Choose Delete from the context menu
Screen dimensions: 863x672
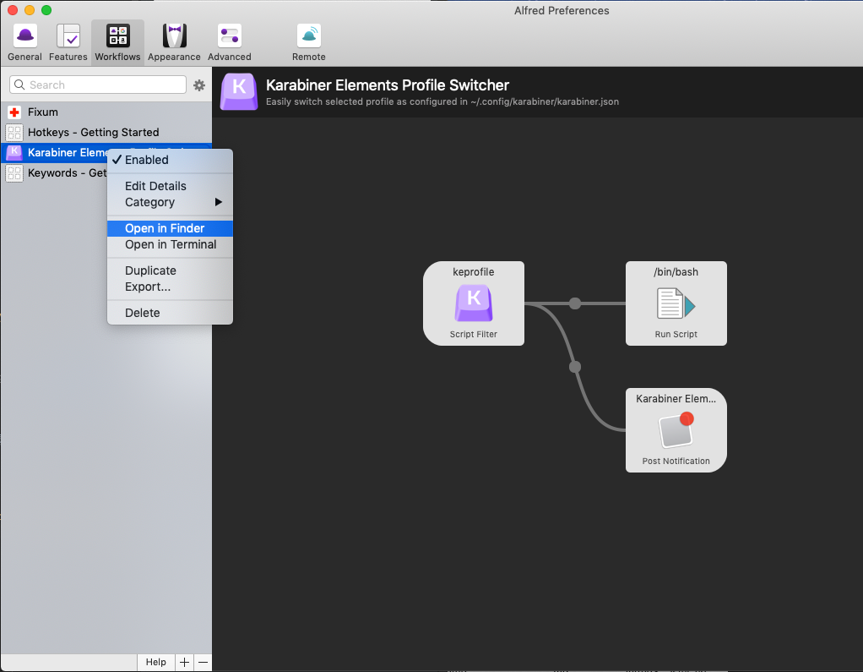point(170,313)
